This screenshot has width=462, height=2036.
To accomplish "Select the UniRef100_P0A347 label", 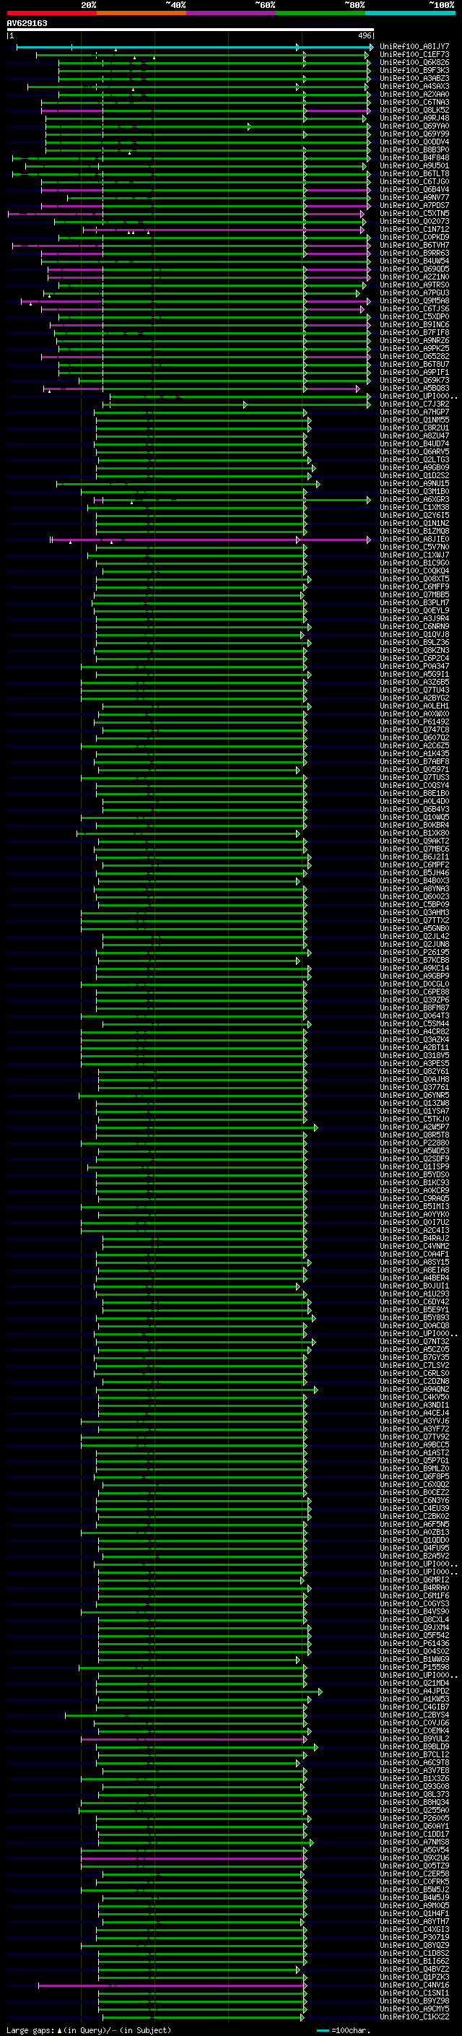I will tap(414, 667).
